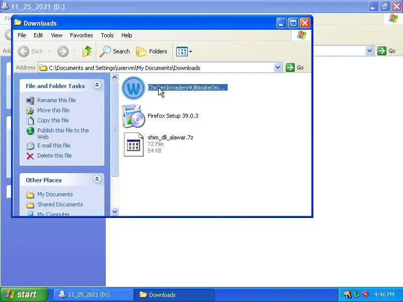Click Go in the 11_25_2021 (D:) window
This screenshot has height=302, width=403.
tap(386, 51)
